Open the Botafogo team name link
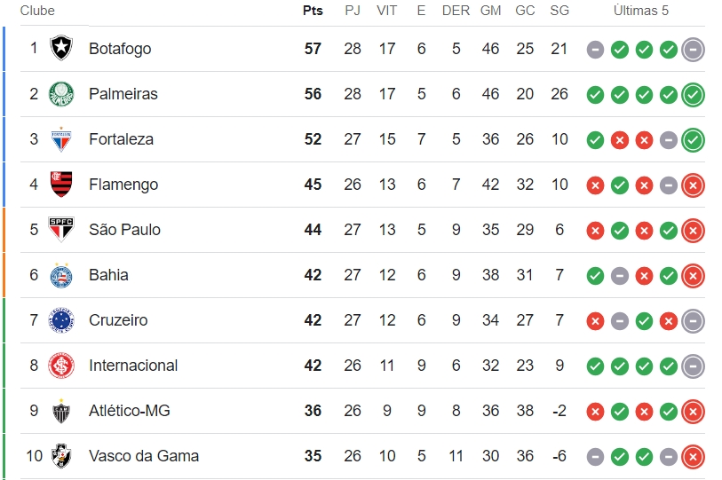722x480 pixels. (120, 48)
